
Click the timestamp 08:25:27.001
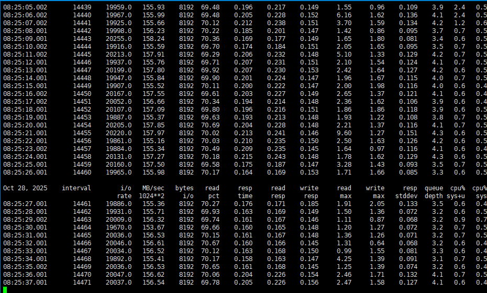point(25,204)
